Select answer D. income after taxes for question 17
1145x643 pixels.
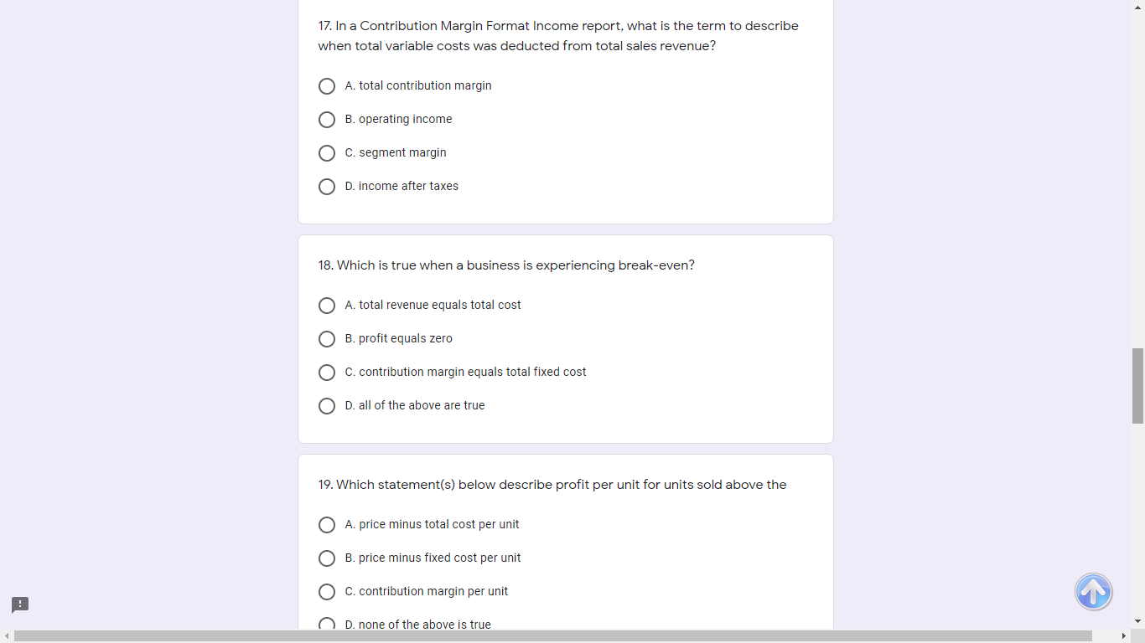[327, 186]
